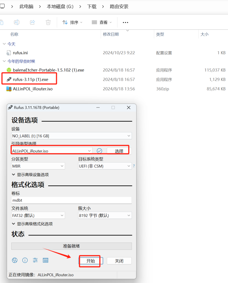Collapse the 今年的早些时候 file group
Image resolution: width=228 pixels, height=283 pixels.
4,61
